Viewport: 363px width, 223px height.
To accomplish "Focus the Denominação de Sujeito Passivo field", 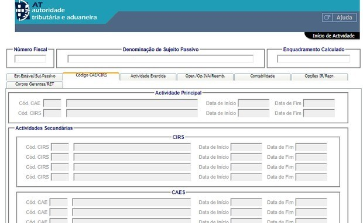I will click(160, 59).
